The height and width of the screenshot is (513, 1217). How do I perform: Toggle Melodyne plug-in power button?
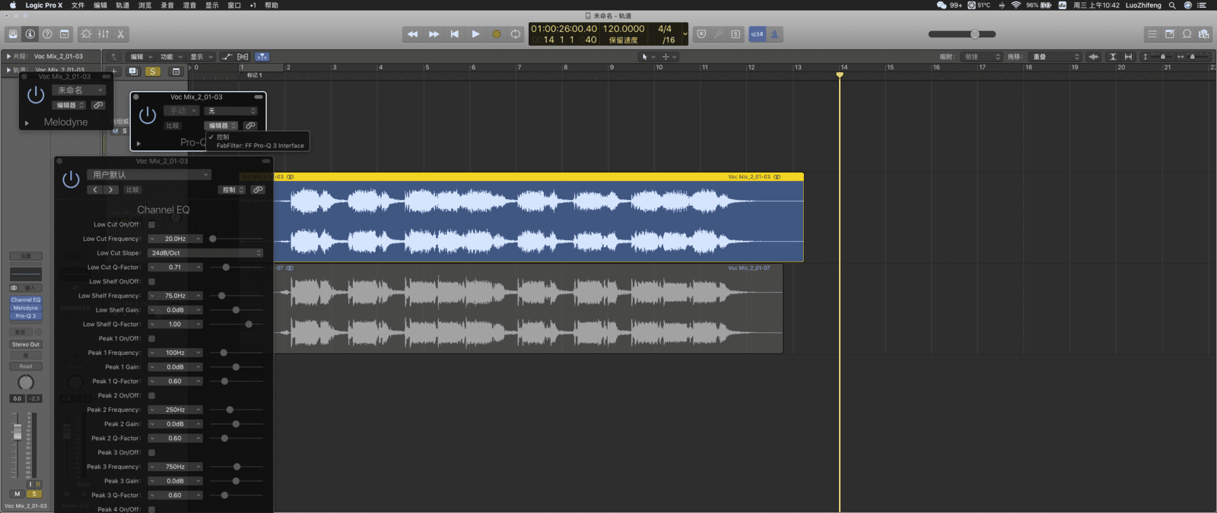(x=36, y=95)
